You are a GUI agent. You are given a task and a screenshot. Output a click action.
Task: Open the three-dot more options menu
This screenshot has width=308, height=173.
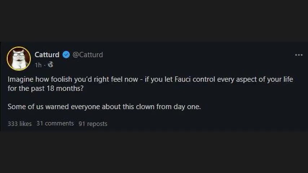point(299,55)
